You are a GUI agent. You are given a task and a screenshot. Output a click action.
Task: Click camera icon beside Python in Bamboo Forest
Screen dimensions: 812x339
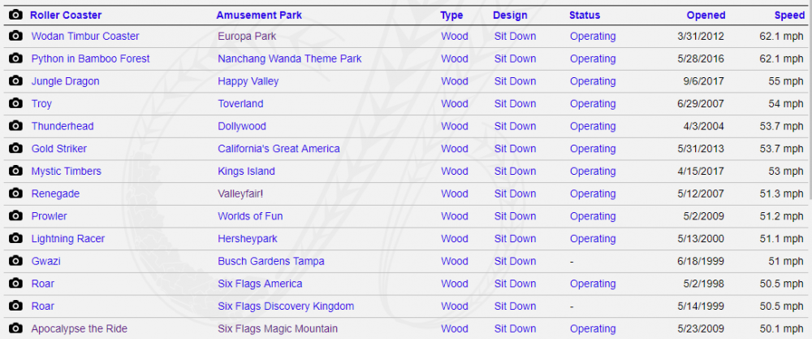pyautogui.click(x=15, y=58)
